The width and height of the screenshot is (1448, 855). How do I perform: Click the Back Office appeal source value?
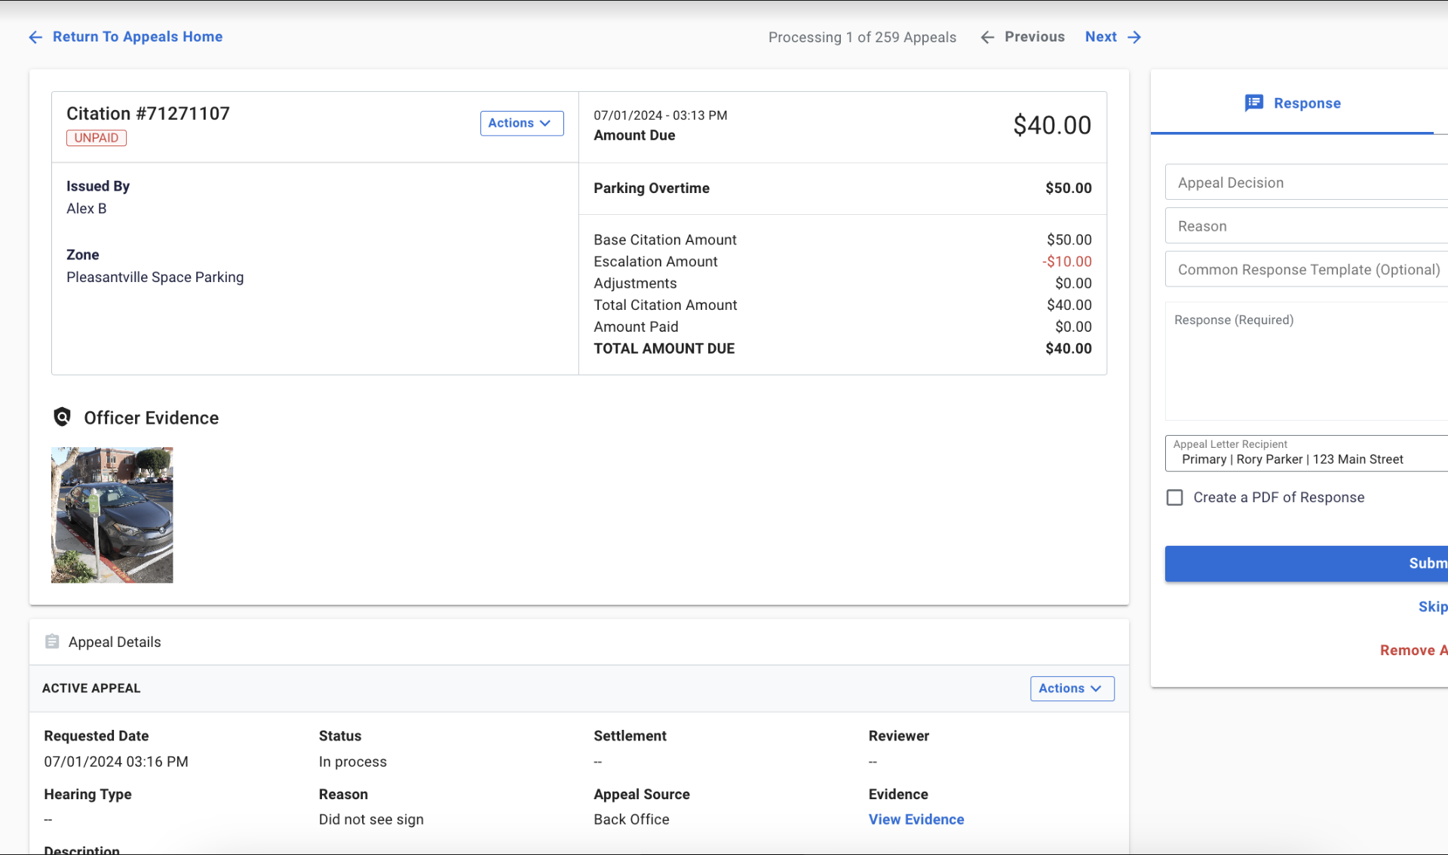631,820
